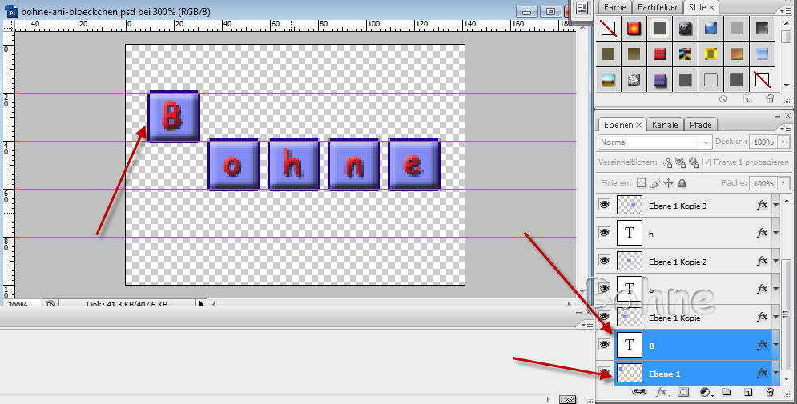The image size is (797, 404).
Task: Toggle the 'Frame 1 propagieren' checkbox
Action: pyautogui.click(x=707, y=162)
